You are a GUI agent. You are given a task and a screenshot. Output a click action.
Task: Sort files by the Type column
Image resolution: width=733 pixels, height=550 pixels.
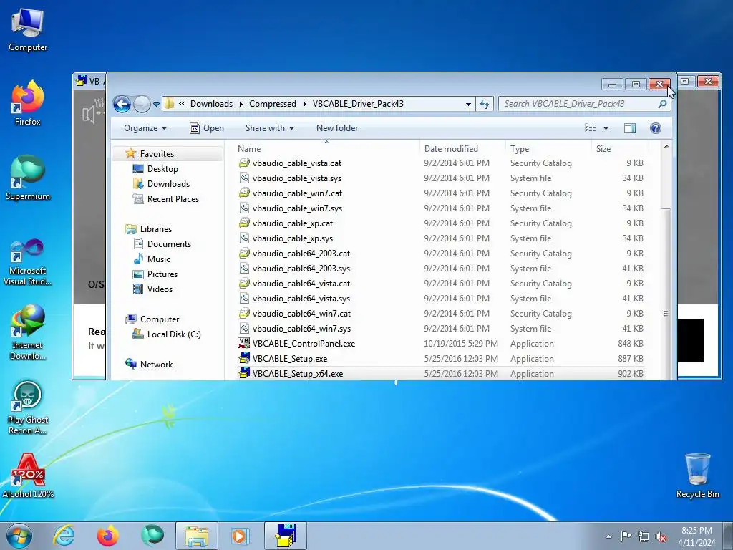coord(520,149)
